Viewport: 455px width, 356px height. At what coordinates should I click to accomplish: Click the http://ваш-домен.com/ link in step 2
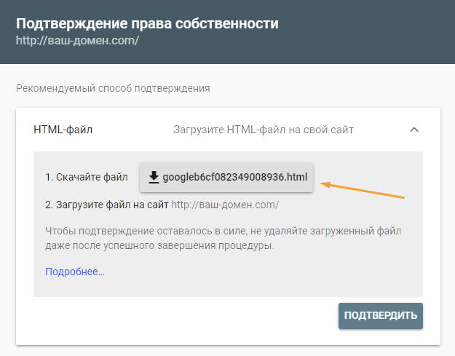(225, 205)
